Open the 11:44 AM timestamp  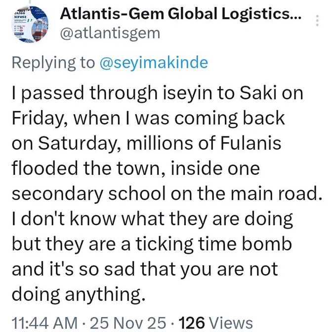[44, 323]
